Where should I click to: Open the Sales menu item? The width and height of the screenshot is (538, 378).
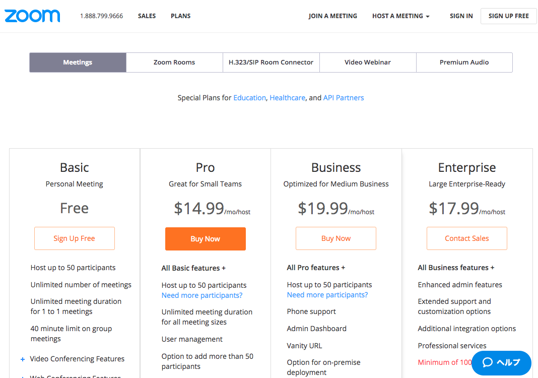tap(147, 16)
